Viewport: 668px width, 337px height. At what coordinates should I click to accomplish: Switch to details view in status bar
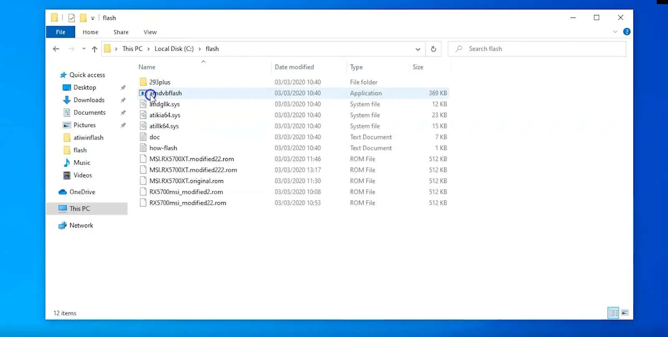click(613, 313)
